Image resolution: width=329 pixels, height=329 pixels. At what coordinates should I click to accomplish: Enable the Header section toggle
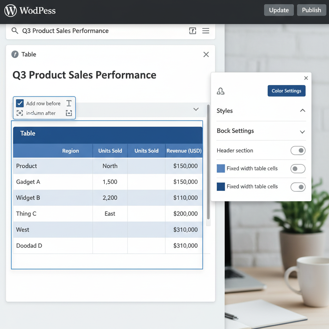[298, 150]
